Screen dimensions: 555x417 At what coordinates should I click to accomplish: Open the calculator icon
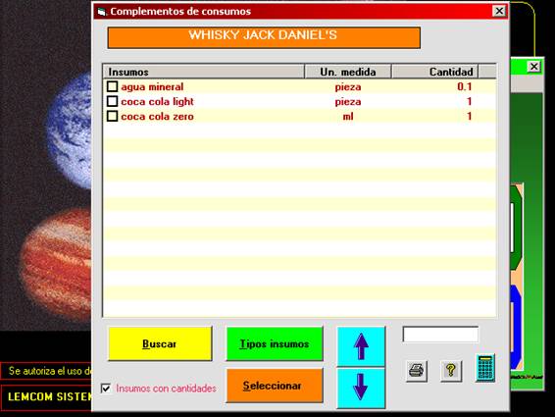point(485,368)
